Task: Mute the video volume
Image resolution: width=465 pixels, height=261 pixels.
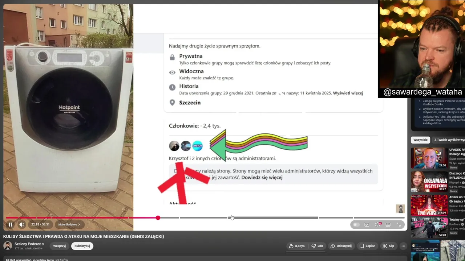Action: pos(22,224)
